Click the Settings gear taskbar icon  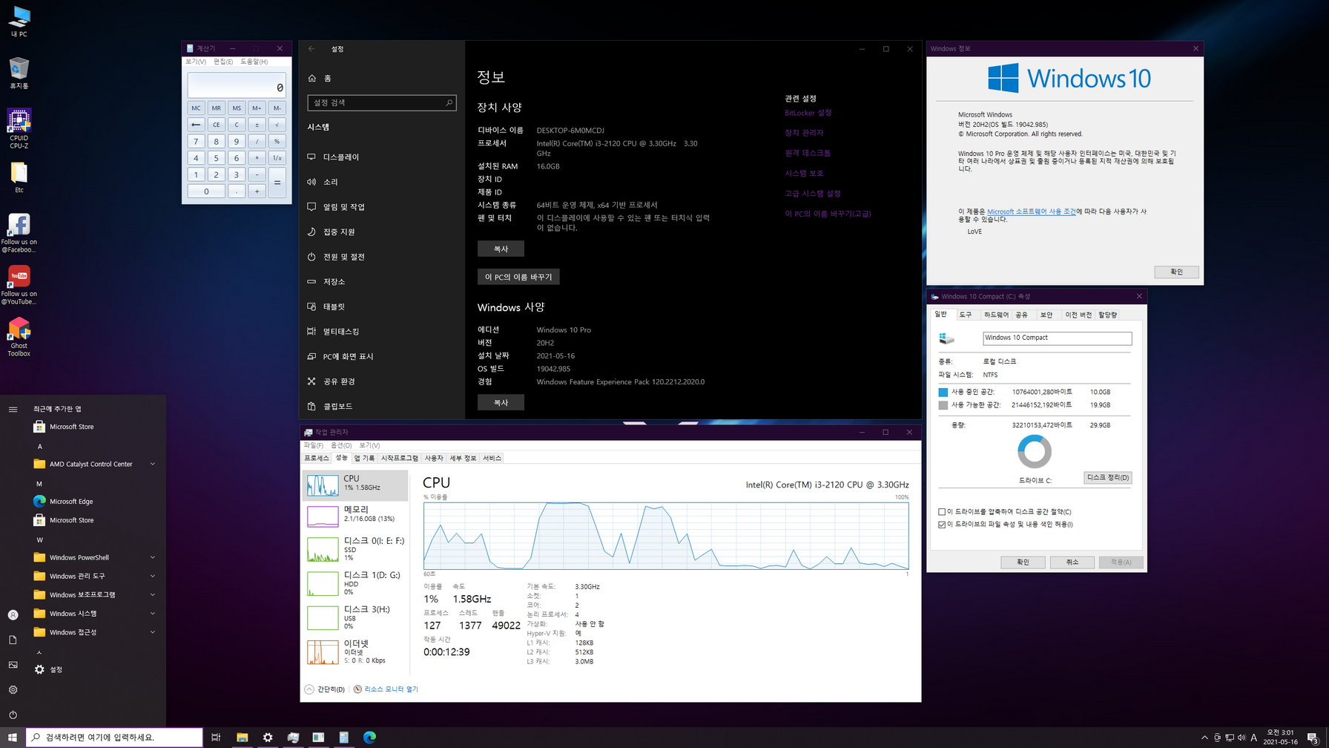[268, 737]
